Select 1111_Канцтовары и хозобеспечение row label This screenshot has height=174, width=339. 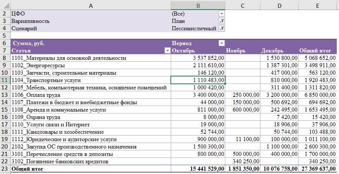point(91,132)
